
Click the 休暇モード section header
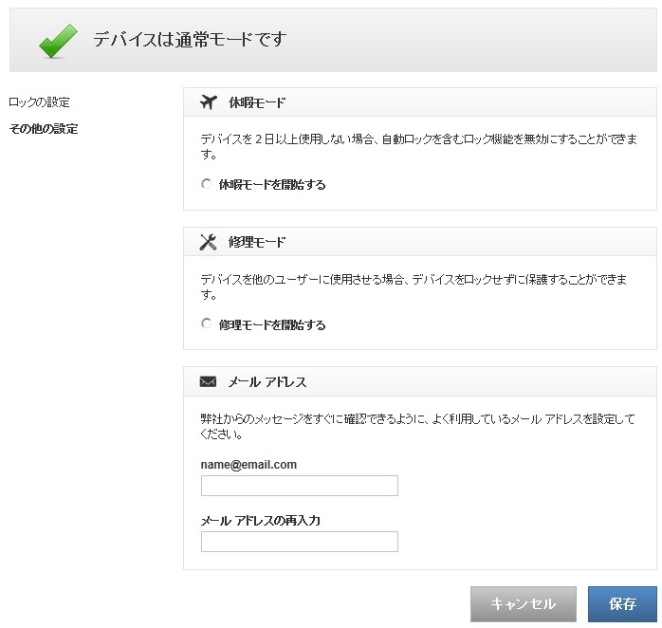pos(257,102)
